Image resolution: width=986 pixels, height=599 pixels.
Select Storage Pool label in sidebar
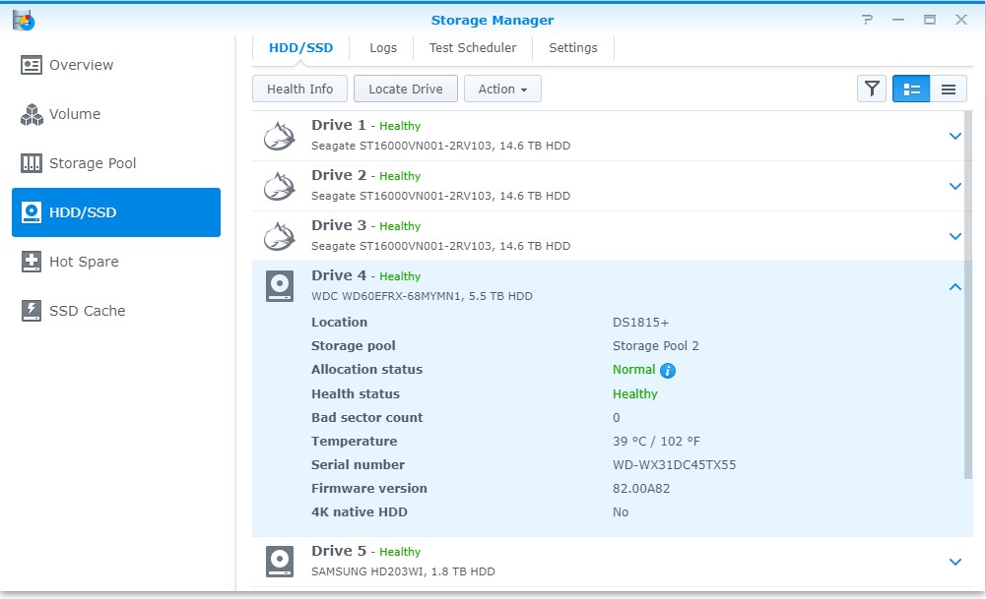coord(93,163)
